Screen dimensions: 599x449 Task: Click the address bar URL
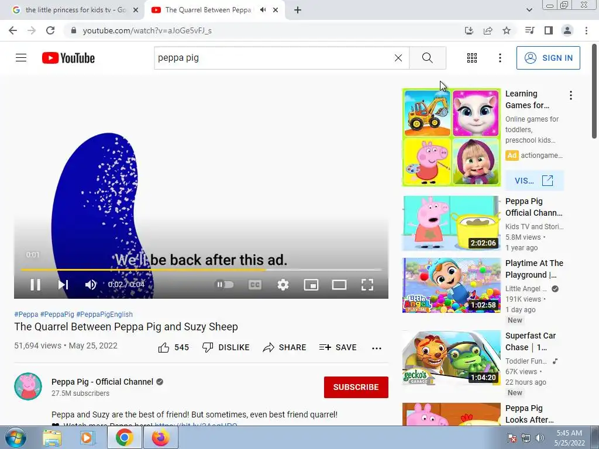pyautogui.click(x=147, y=30)
